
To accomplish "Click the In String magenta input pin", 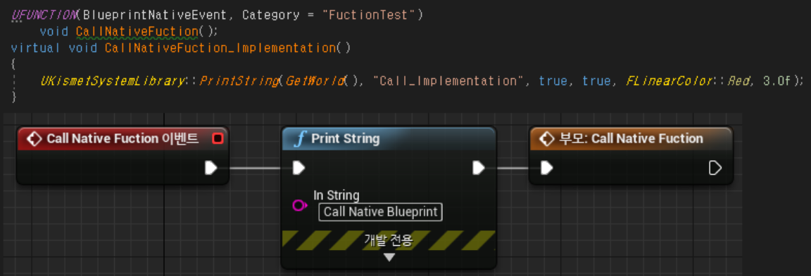I will pyautogui.click(x=299, y=206).
